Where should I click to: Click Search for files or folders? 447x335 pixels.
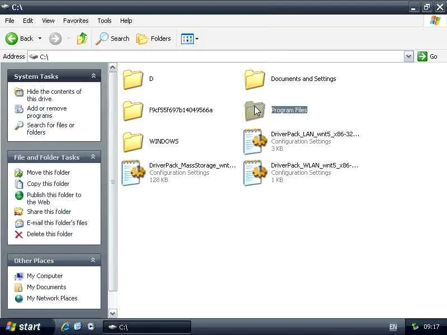(x=50, y=128)
